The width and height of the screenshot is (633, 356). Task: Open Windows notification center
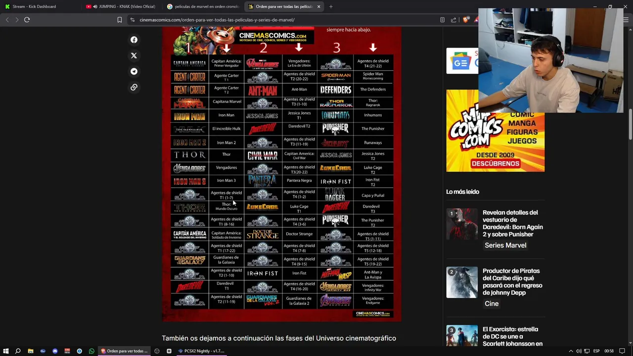[x=623, y=351]
